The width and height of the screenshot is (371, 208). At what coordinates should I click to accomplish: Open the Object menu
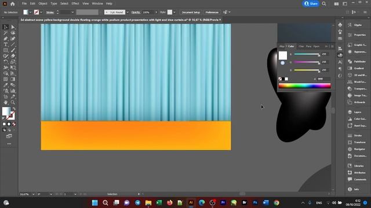coord(43,3)
